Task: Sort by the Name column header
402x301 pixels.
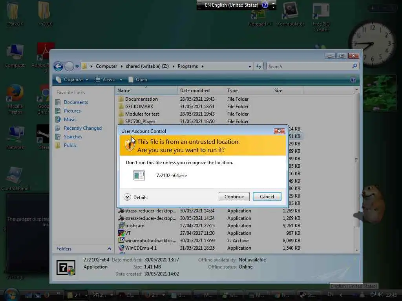Action: (x=146, y=91)
